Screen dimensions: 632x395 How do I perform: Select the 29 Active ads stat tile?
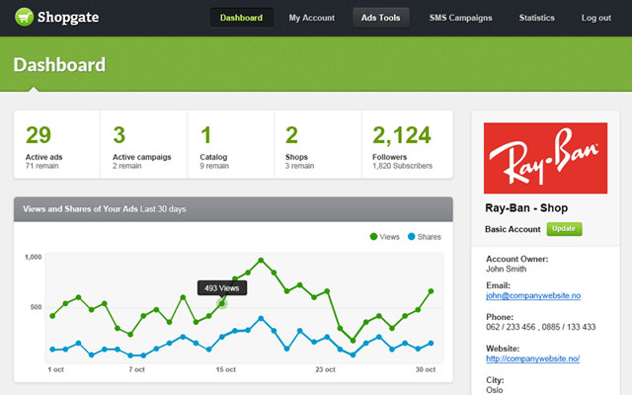click(56, 145)
